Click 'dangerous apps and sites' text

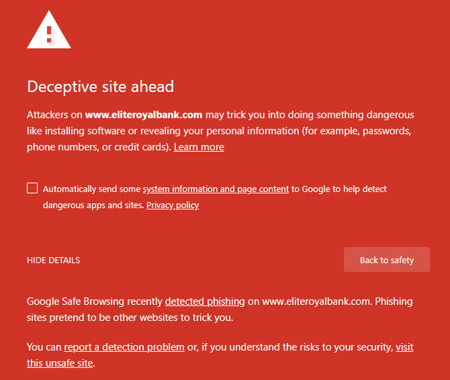[93, 205]
